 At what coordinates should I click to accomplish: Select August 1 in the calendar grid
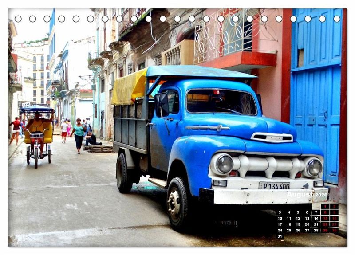click(325, 206)
